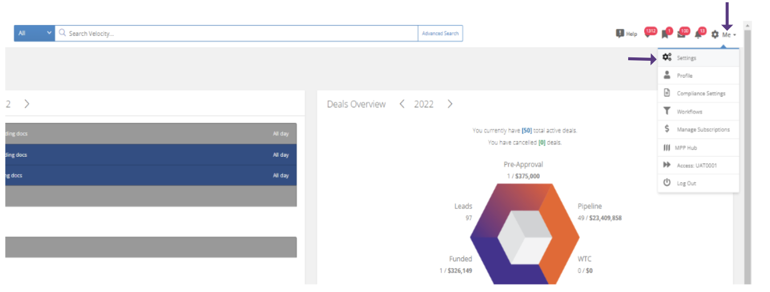This screenshot has width=770, height=292.
Task: Open the mail icon with 100 badge
Action: click(682, 34)
